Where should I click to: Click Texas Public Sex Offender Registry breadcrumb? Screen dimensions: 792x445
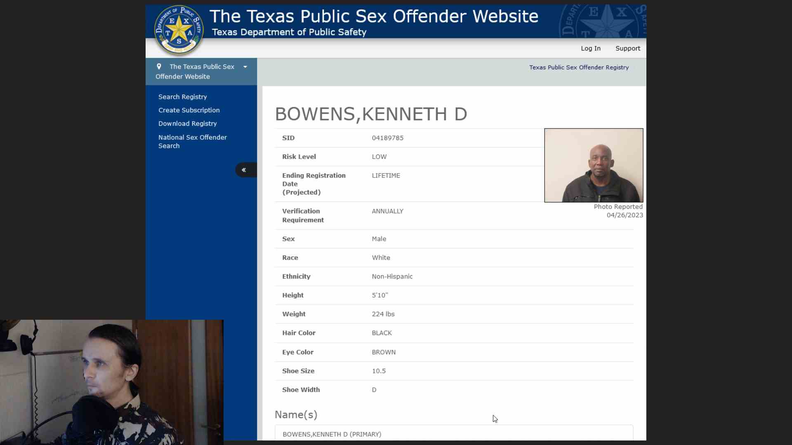click(579, 67)
